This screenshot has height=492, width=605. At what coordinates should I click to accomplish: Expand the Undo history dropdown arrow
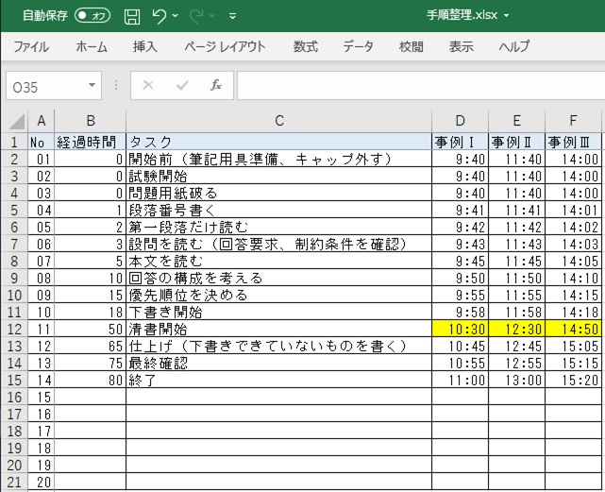click(x=176, y=16)
